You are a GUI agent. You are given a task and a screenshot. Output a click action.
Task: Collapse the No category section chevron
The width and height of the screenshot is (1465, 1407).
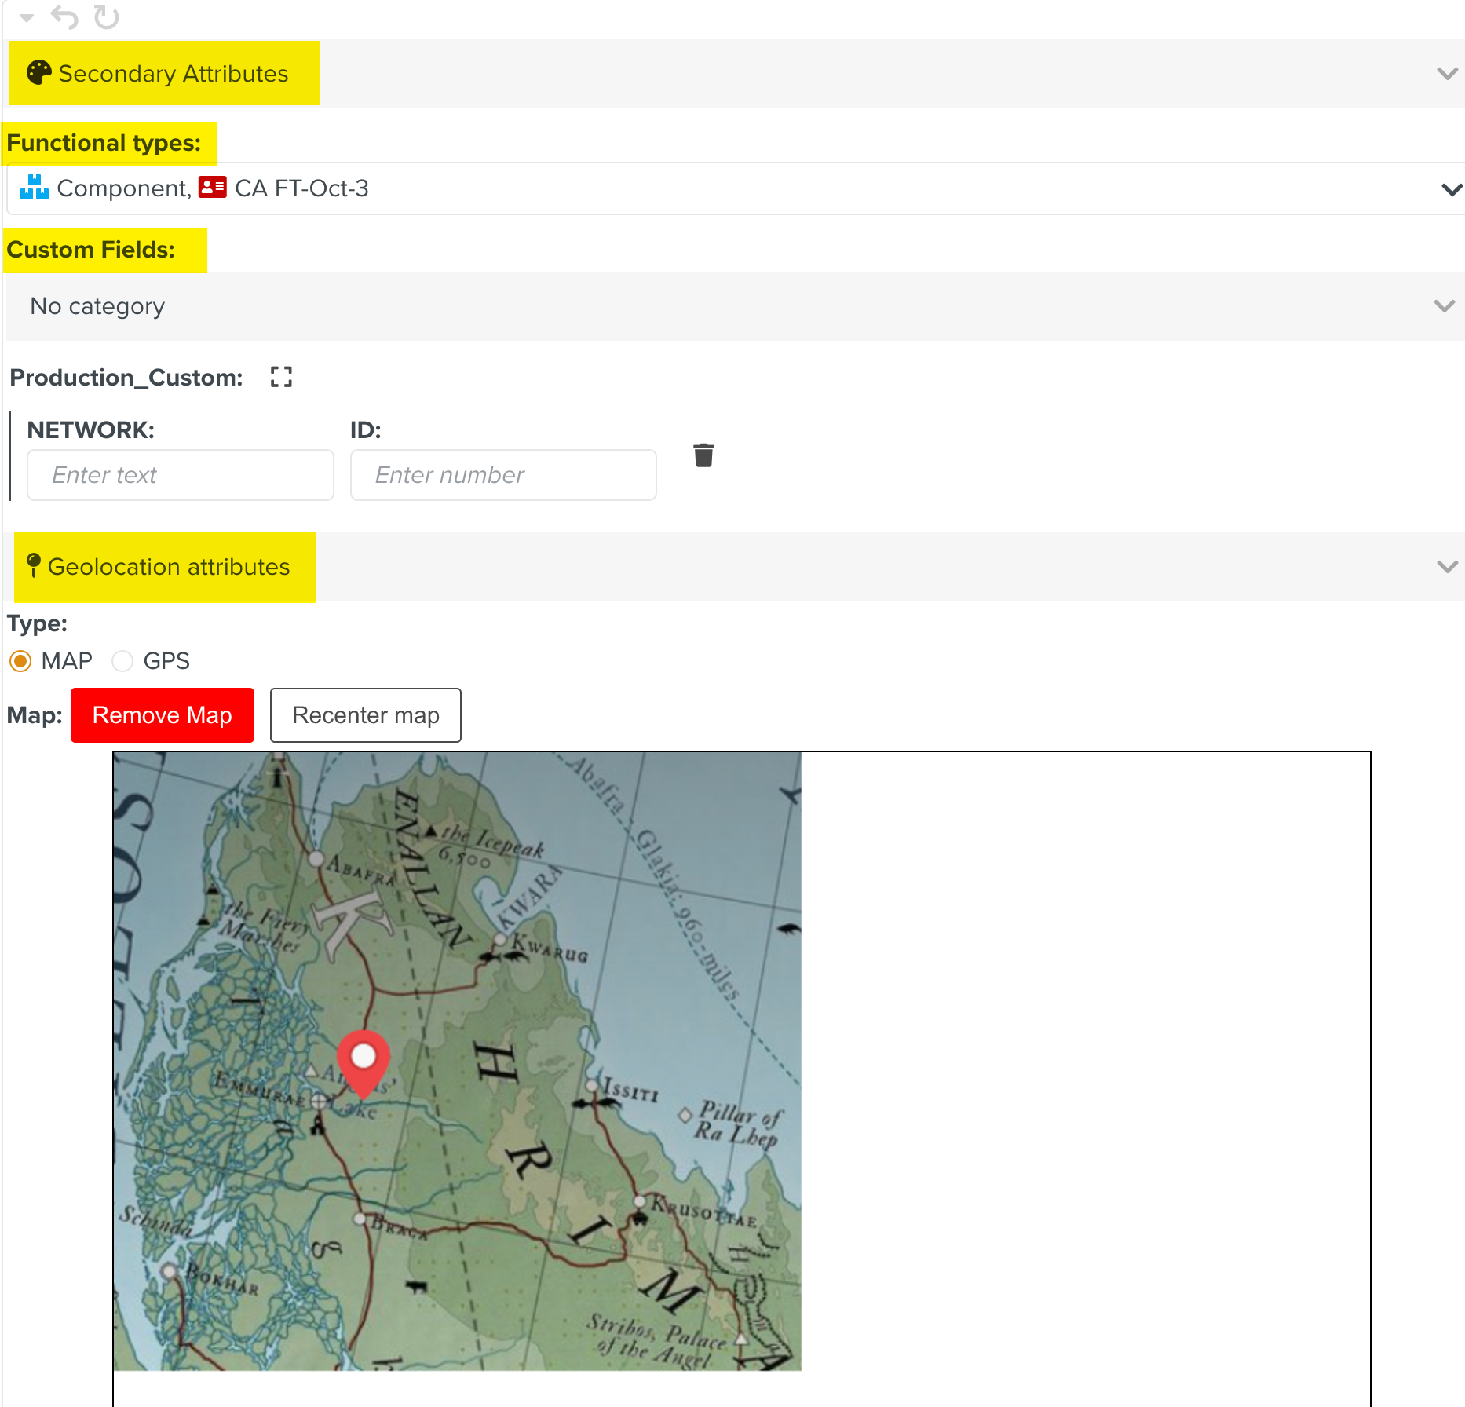pos(1444,306)
